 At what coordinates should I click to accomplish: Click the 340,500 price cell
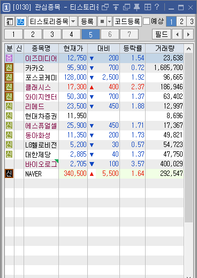[x=73, y=173]
